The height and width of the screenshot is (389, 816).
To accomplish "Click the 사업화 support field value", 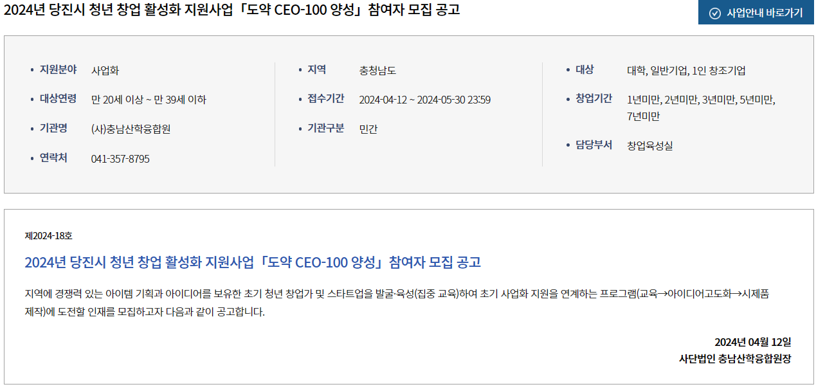I will coord(105,71).
